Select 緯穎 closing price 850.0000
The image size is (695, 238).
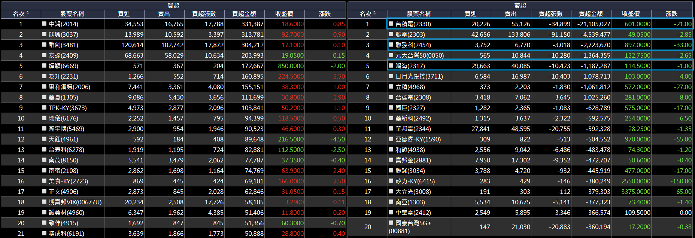291,66
